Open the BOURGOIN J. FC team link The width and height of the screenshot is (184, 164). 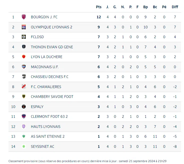tap(44, 17)
